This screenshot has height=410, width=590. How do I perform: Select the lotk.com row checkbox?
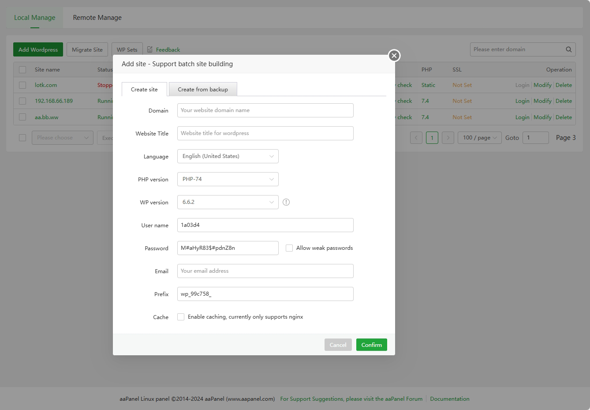[x=22, y=85]
